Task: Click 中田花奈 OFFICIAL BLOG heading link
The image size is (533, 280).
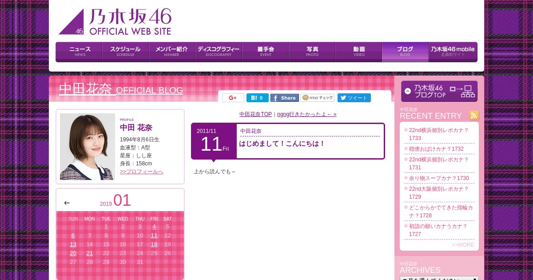Action: (x=121, y=89)
